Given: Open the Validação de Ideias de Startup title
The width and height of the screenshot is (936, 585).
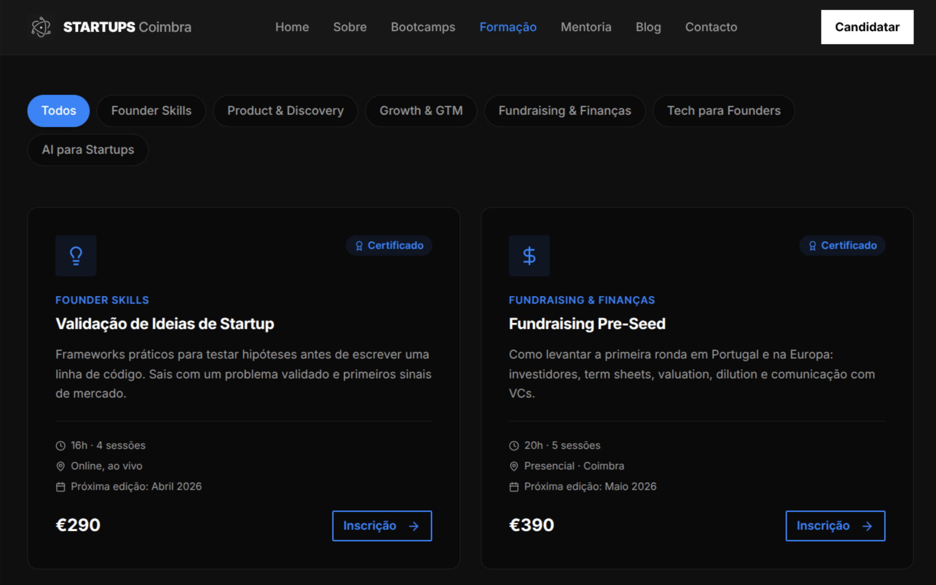Looking at the screenshot, I should [x=165, y=324].
